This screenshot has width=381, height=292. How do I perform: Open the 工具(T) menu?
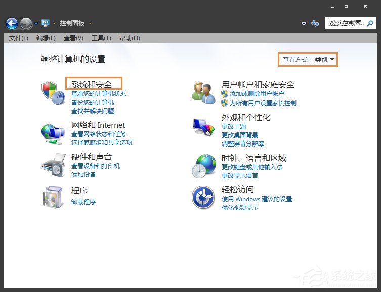click(x=101, y=38)
